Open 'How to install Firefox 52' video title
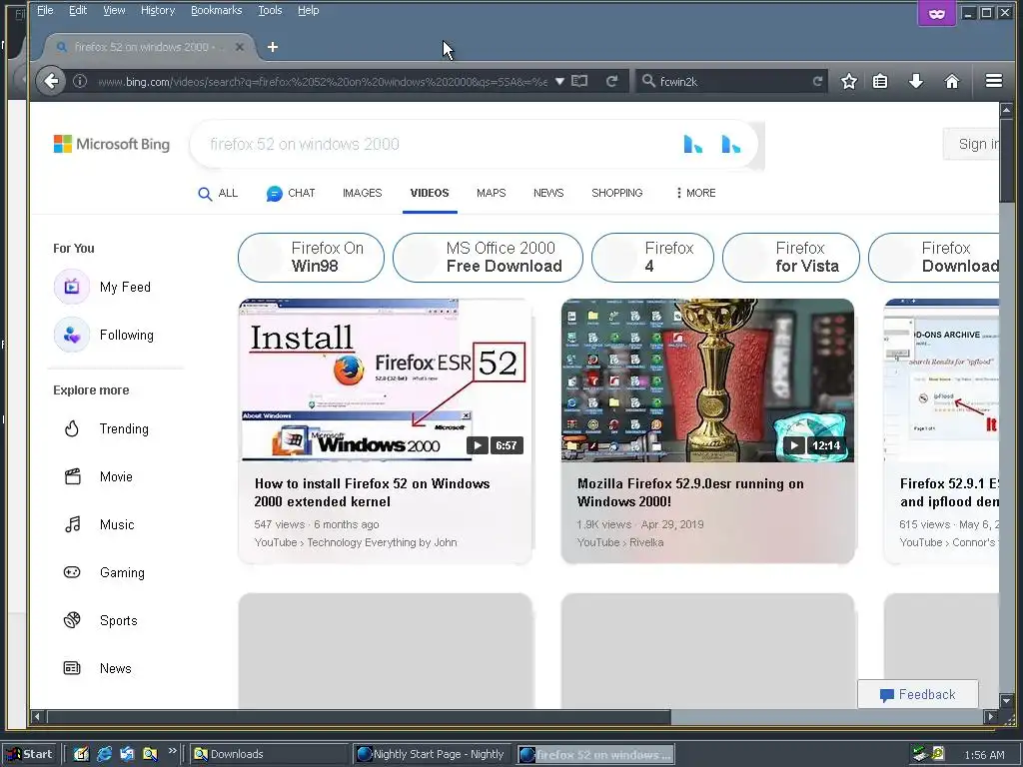 pos(372,492)
